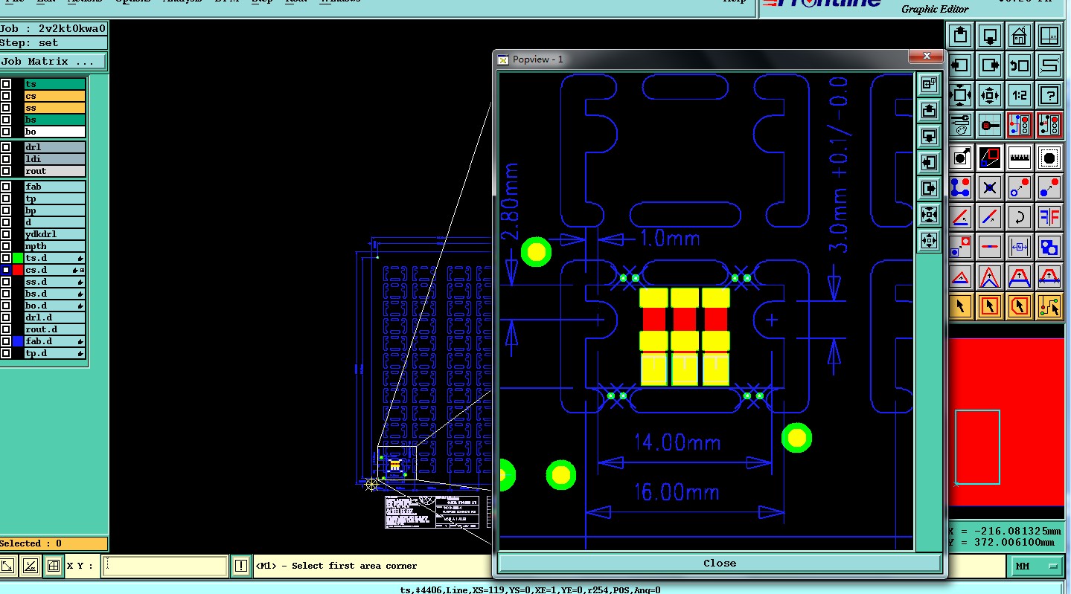Viewport: 1071px width, 594px height.
Task: Select the polygon selection pointer tool
Action: [x=1020, y=306]
